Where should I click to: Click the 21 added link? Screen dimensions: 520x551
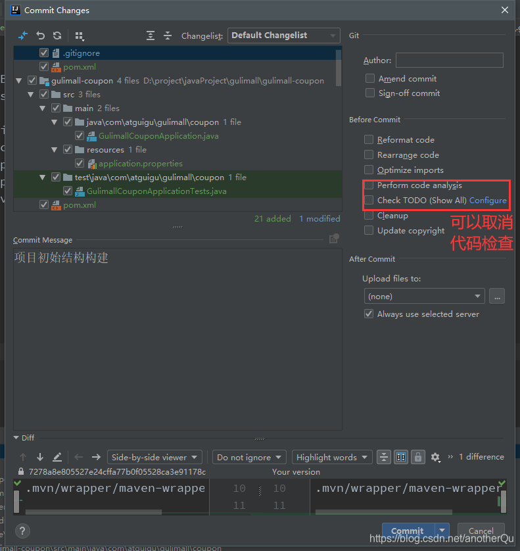pyautogui.click(x=273, y=218)
